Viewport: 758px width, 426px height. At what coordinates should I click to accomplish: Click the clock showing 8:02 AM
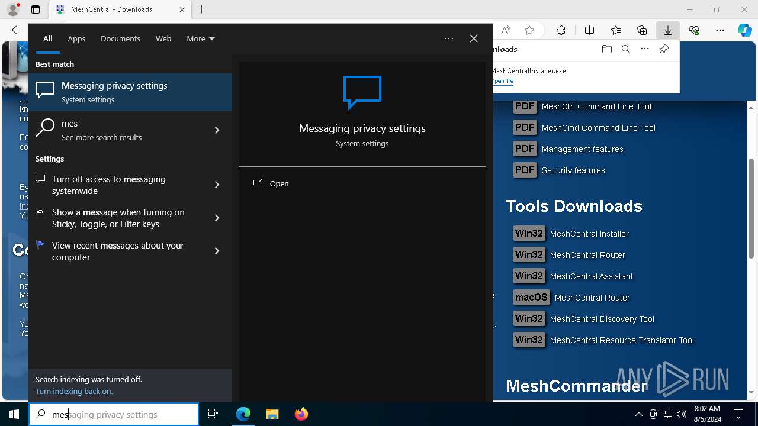pyautogui.click(x=707, y=414)
